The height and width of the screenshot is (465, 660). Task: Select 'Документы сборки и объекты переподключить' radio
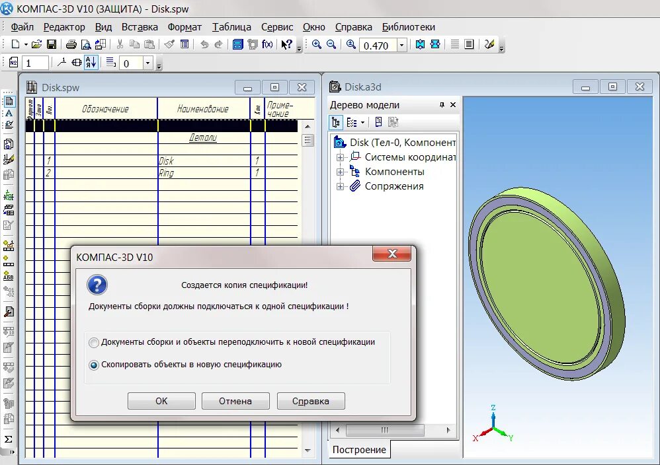pos(94,342)
